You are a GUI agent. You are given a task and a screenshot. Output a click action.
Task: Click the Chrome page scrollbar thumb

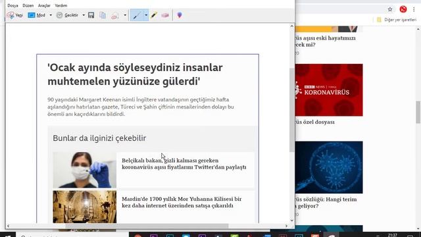[418, 112]
